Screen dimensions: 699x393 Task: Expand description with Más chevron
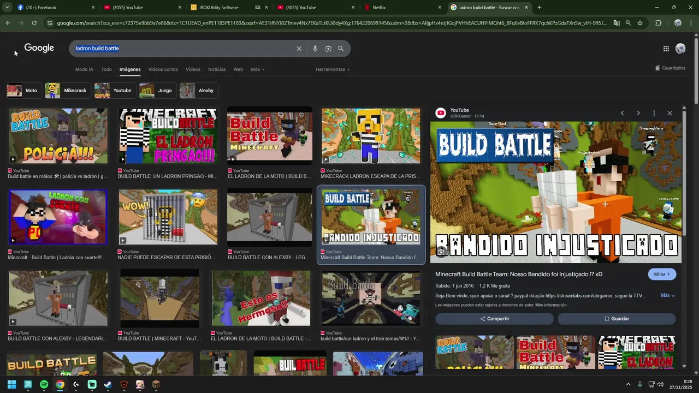(x=668, y=295)
